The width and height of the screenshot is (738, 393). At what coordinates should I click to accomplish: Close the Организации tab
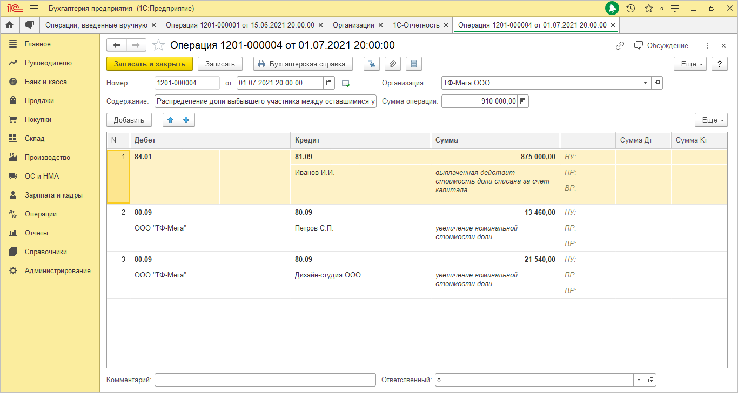[x=380, y=25]
